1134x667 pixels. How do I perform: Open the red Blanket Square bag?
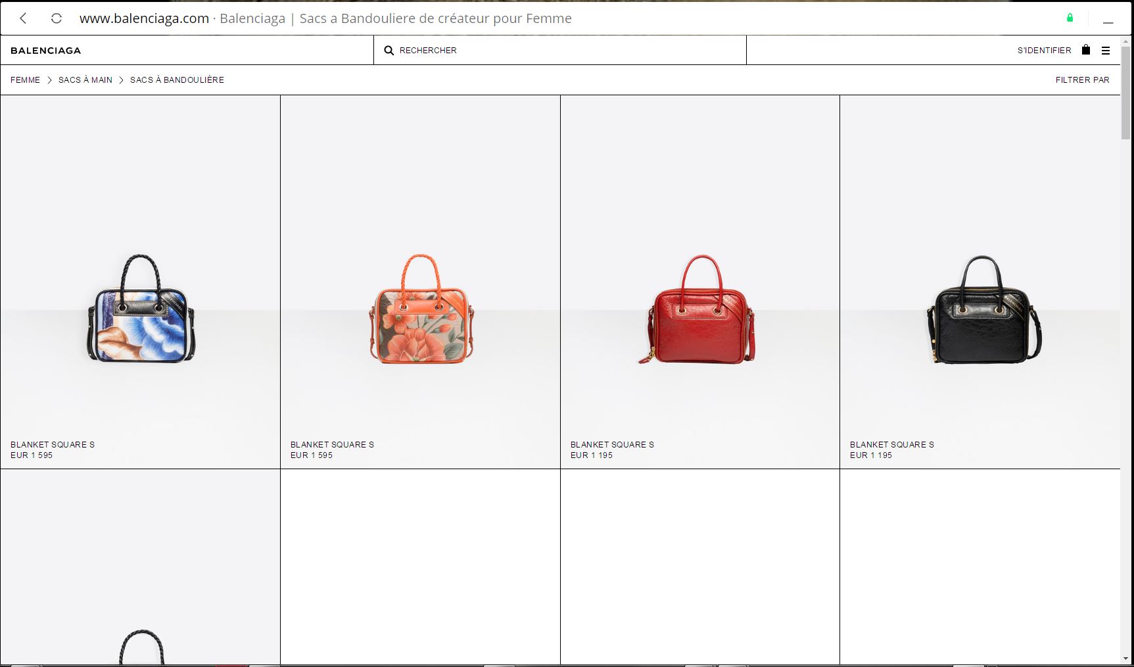coord(697,309)
